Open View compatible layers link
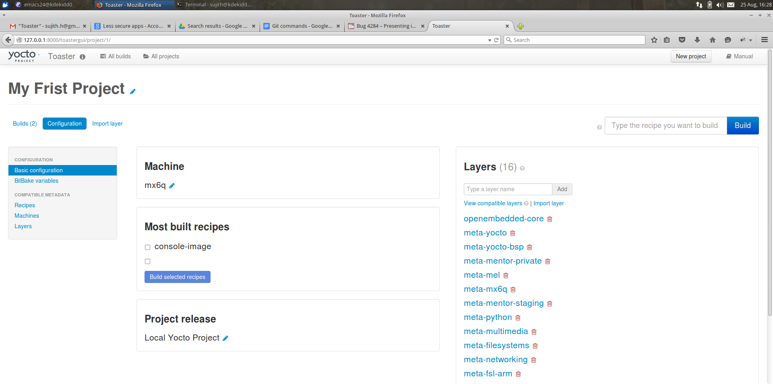Screen dimensions: 773x384 (x=493, y=203)
